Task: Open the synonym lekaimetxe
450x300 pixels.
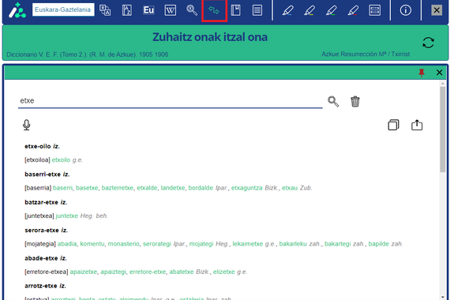Action: 248,244
